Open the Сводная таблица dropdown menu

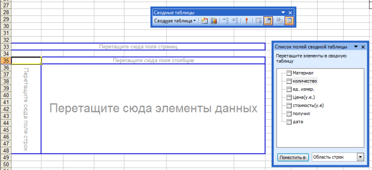(x=175, y=21)
